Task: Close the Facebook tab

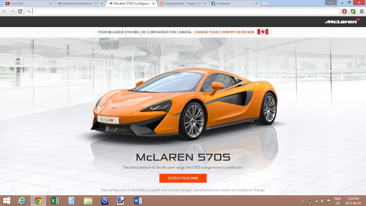Action: click(x=256, y=3)
